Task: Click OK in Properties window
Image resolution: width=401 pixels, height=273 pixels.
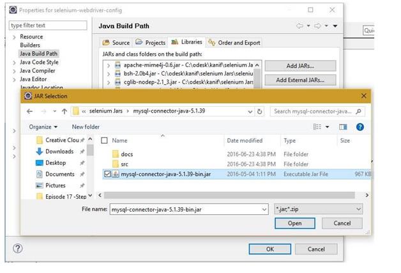Action: click(270, 249)
